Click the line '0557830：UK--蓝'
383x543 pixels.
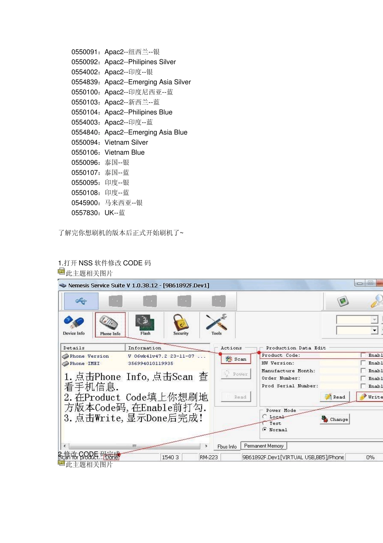[x=98, y=213]
